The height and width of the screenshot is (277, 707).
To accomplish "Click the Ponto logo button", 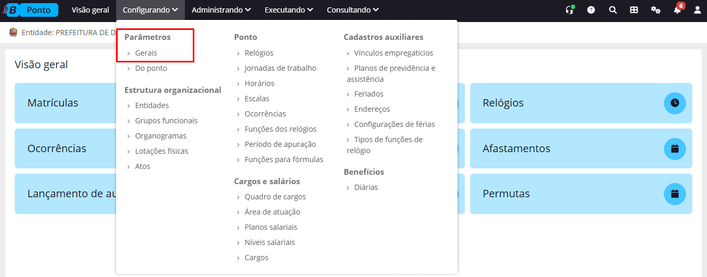I will pos(38,10).
